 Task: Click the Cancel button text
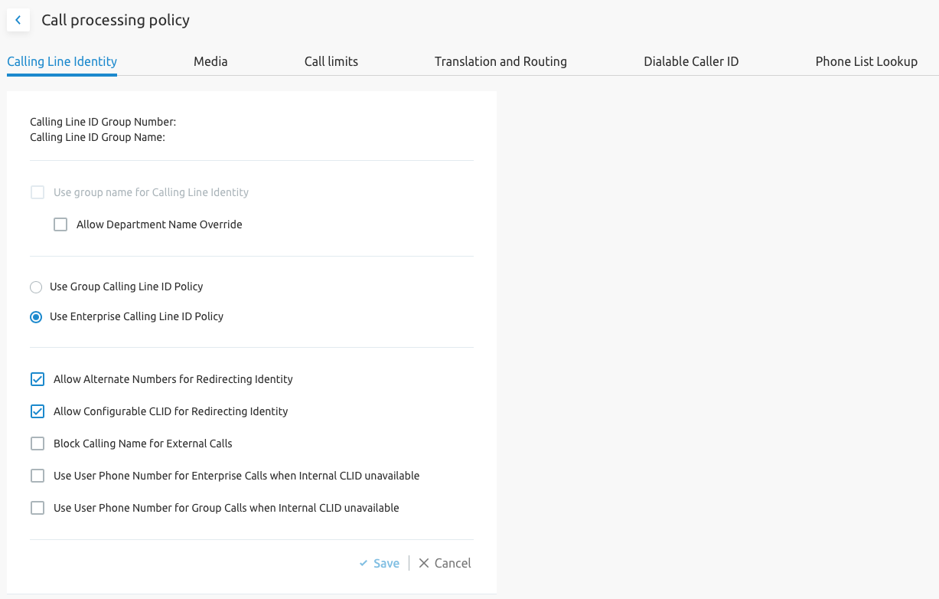pyautogui.click(x=453, y=563)
